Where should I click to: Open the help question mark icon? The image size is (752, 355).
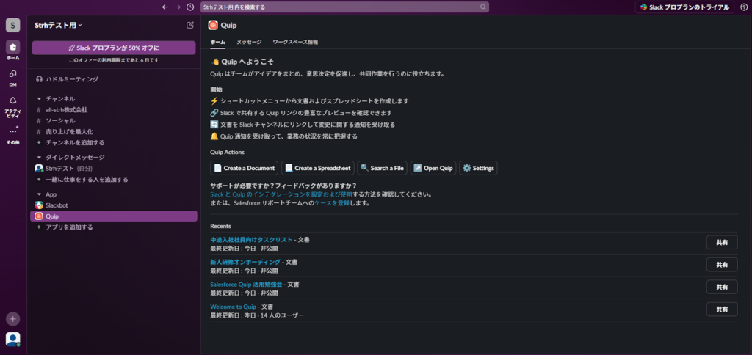743,7
